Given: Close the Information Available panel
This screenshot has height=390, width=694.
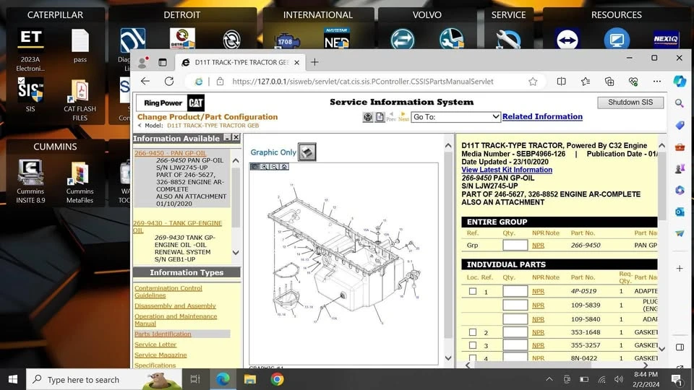Looking at the screenshot, I should (236, 138).
